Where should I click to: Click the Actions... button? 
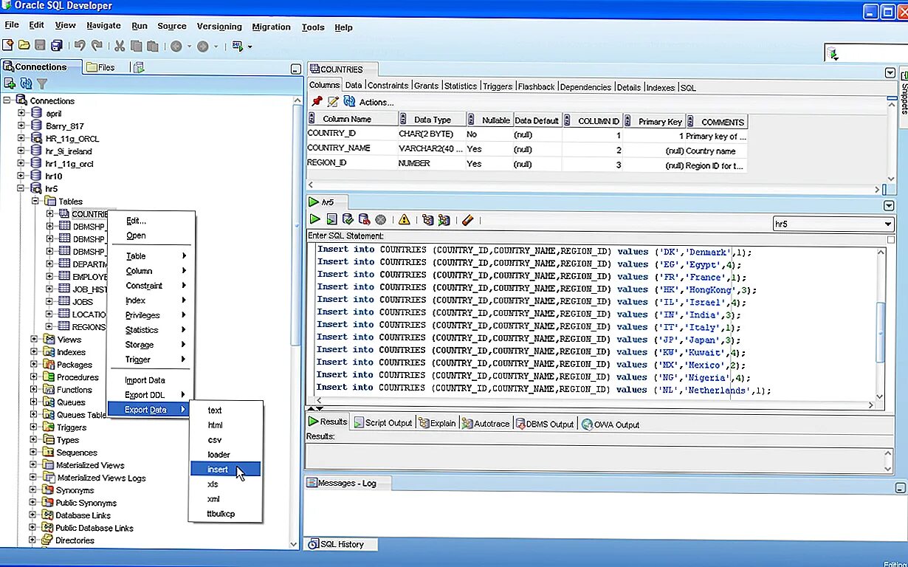click(x=376, y=102)
